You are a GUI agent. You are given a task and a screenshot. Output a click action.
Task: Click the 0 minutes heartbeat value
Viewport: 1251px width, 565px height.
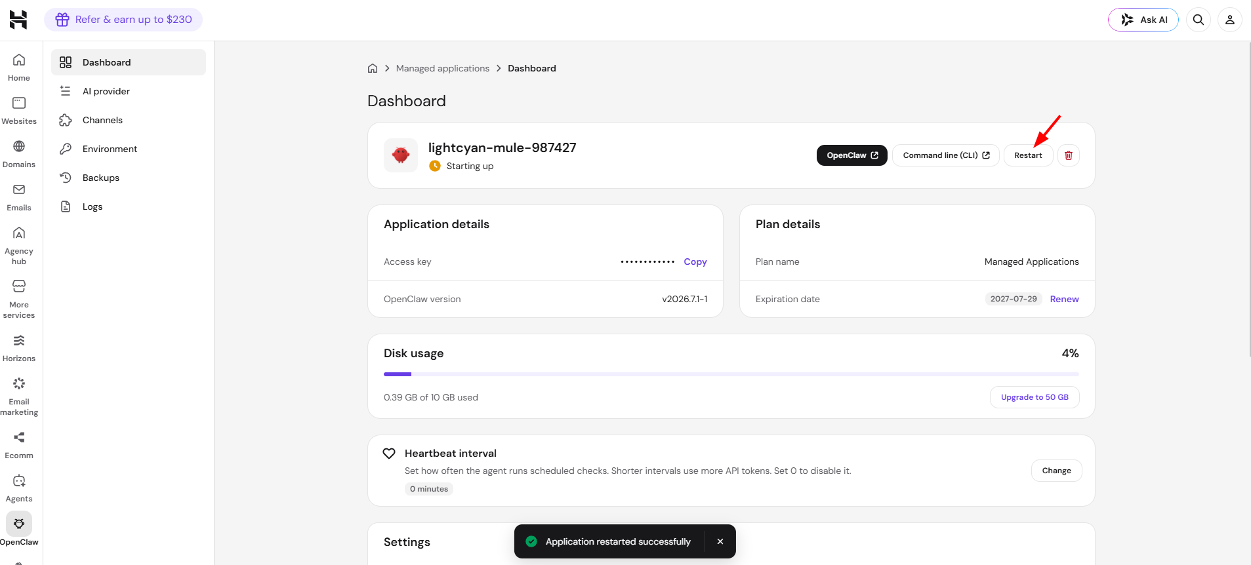click(429, 489)
